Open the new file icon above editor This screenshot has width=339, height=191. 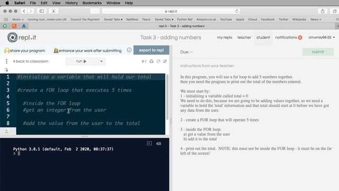pos(6,70)
